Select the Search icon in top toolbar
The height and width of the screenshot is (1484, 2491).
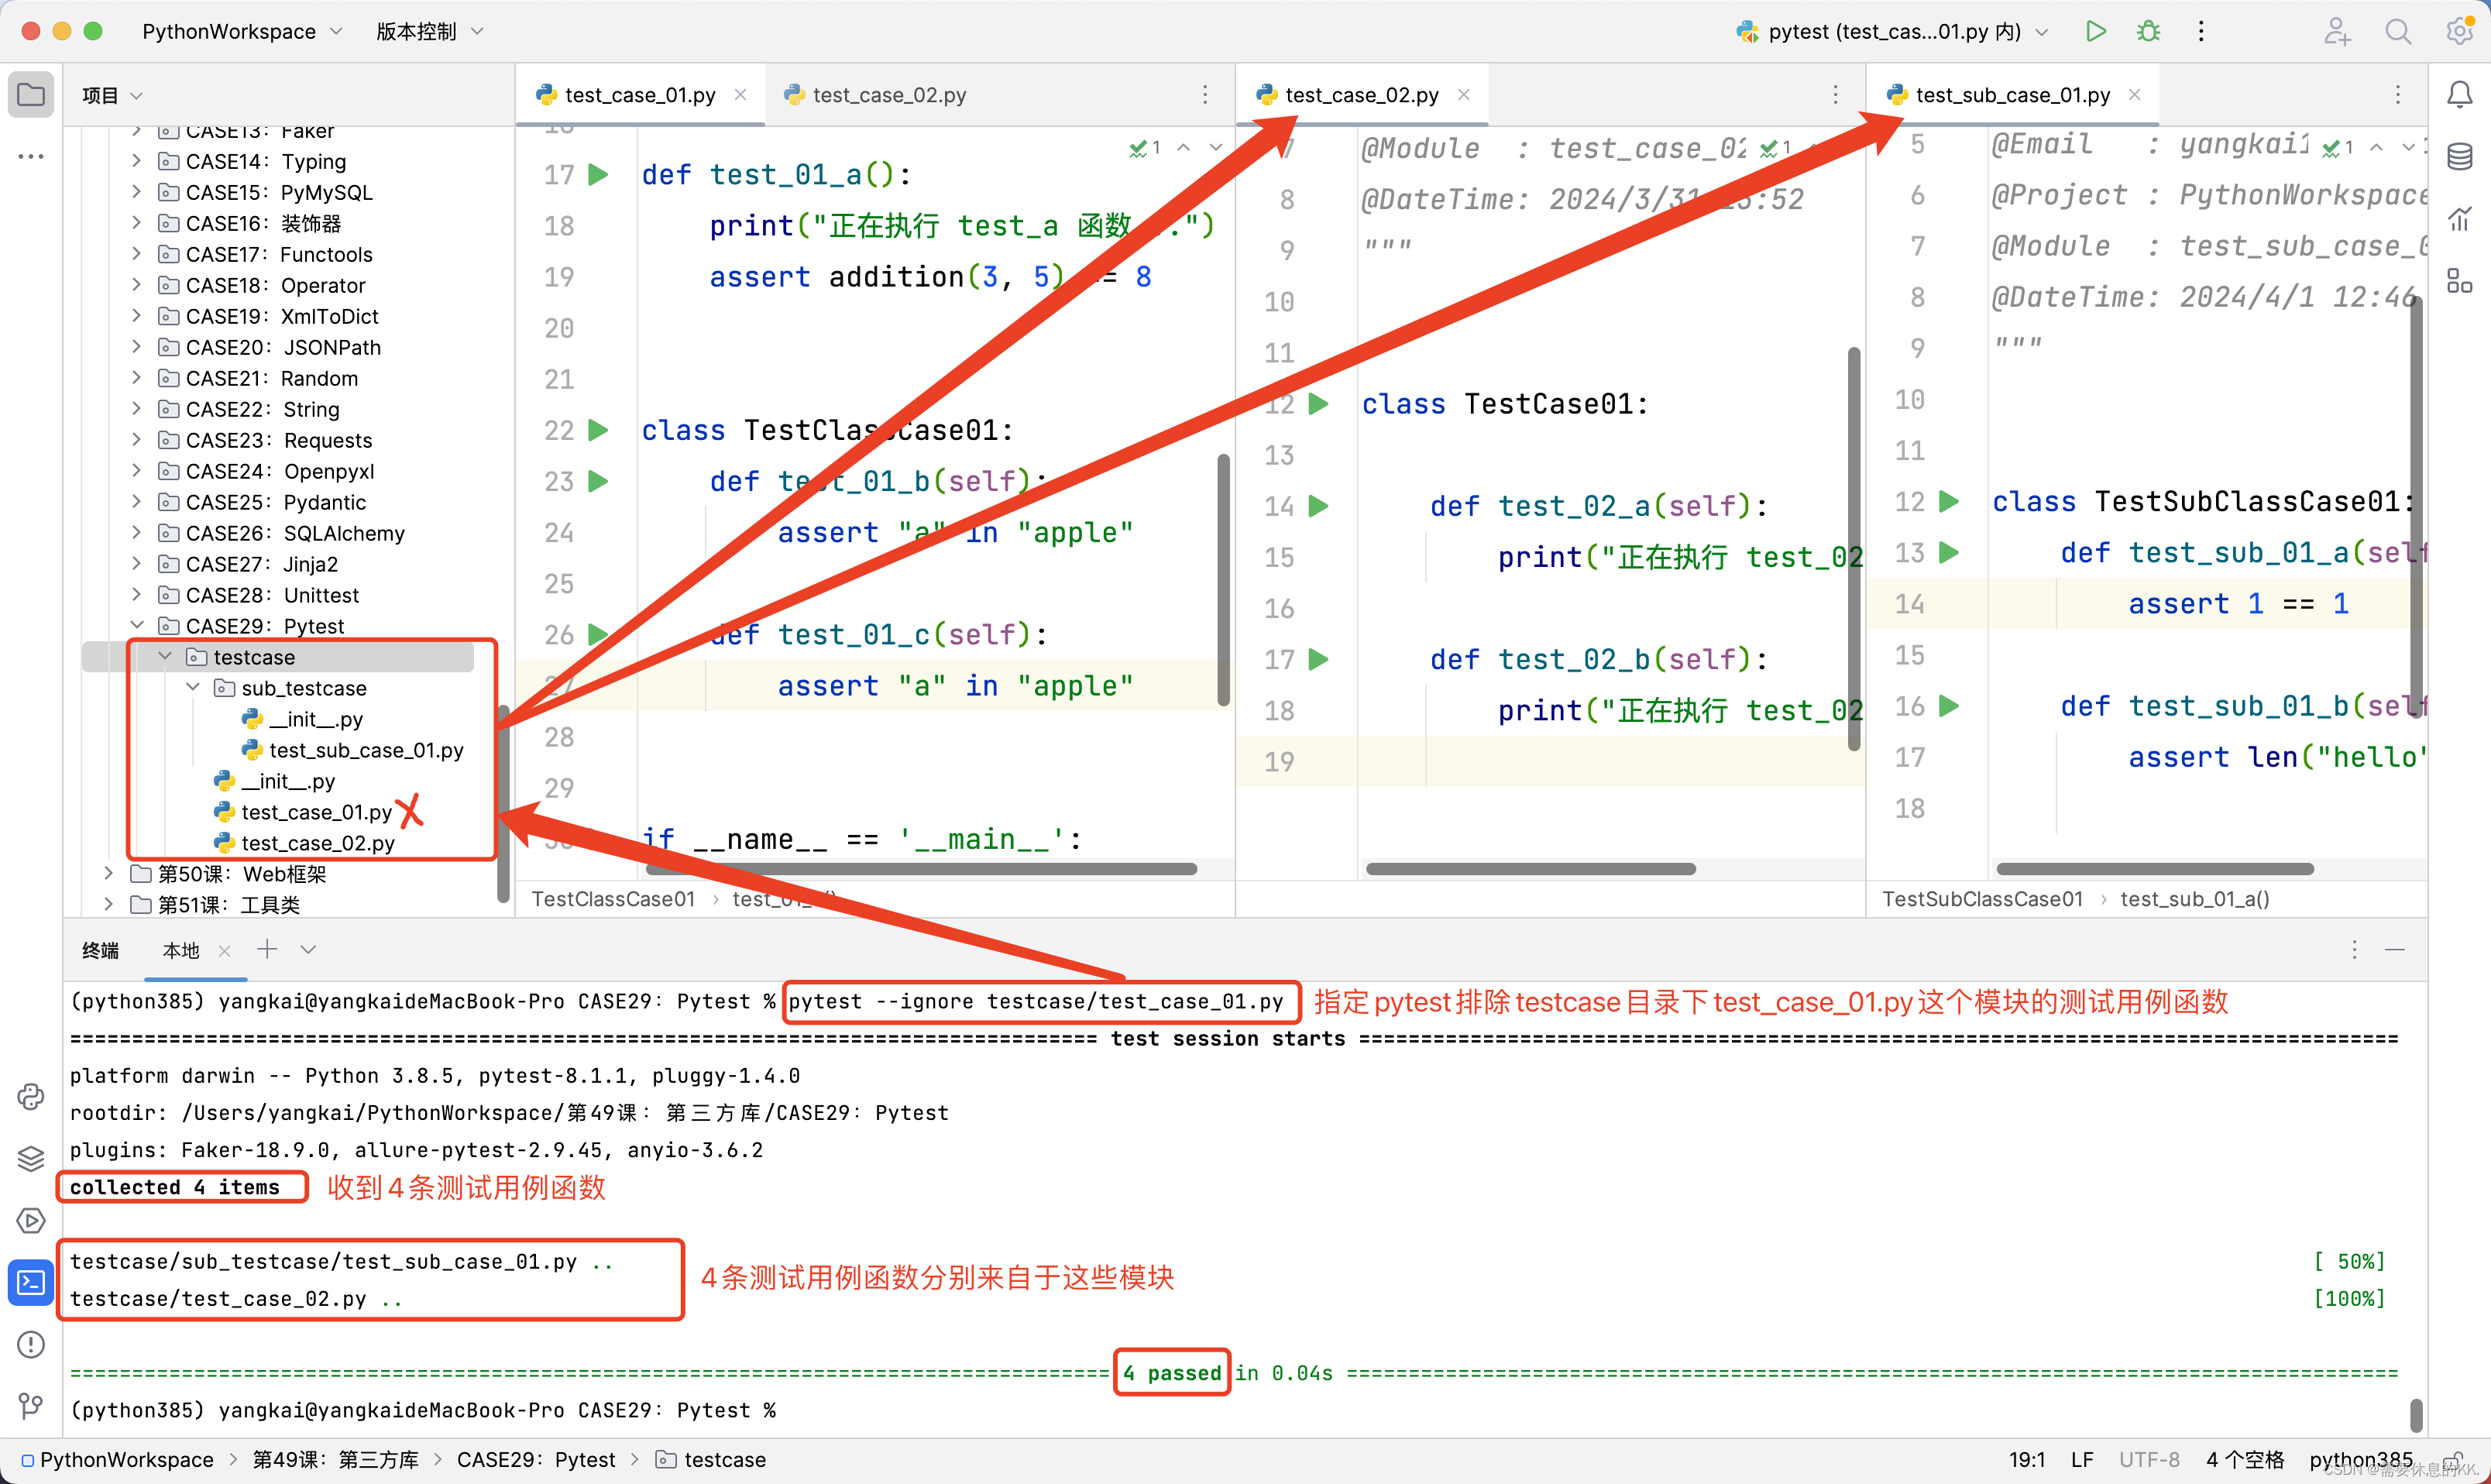coord(2397,32)
